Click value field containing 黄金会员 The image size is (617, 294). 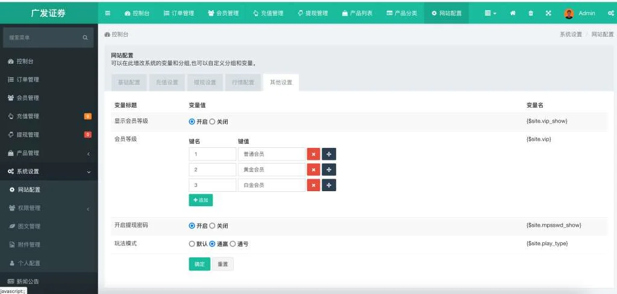(272, 170)
